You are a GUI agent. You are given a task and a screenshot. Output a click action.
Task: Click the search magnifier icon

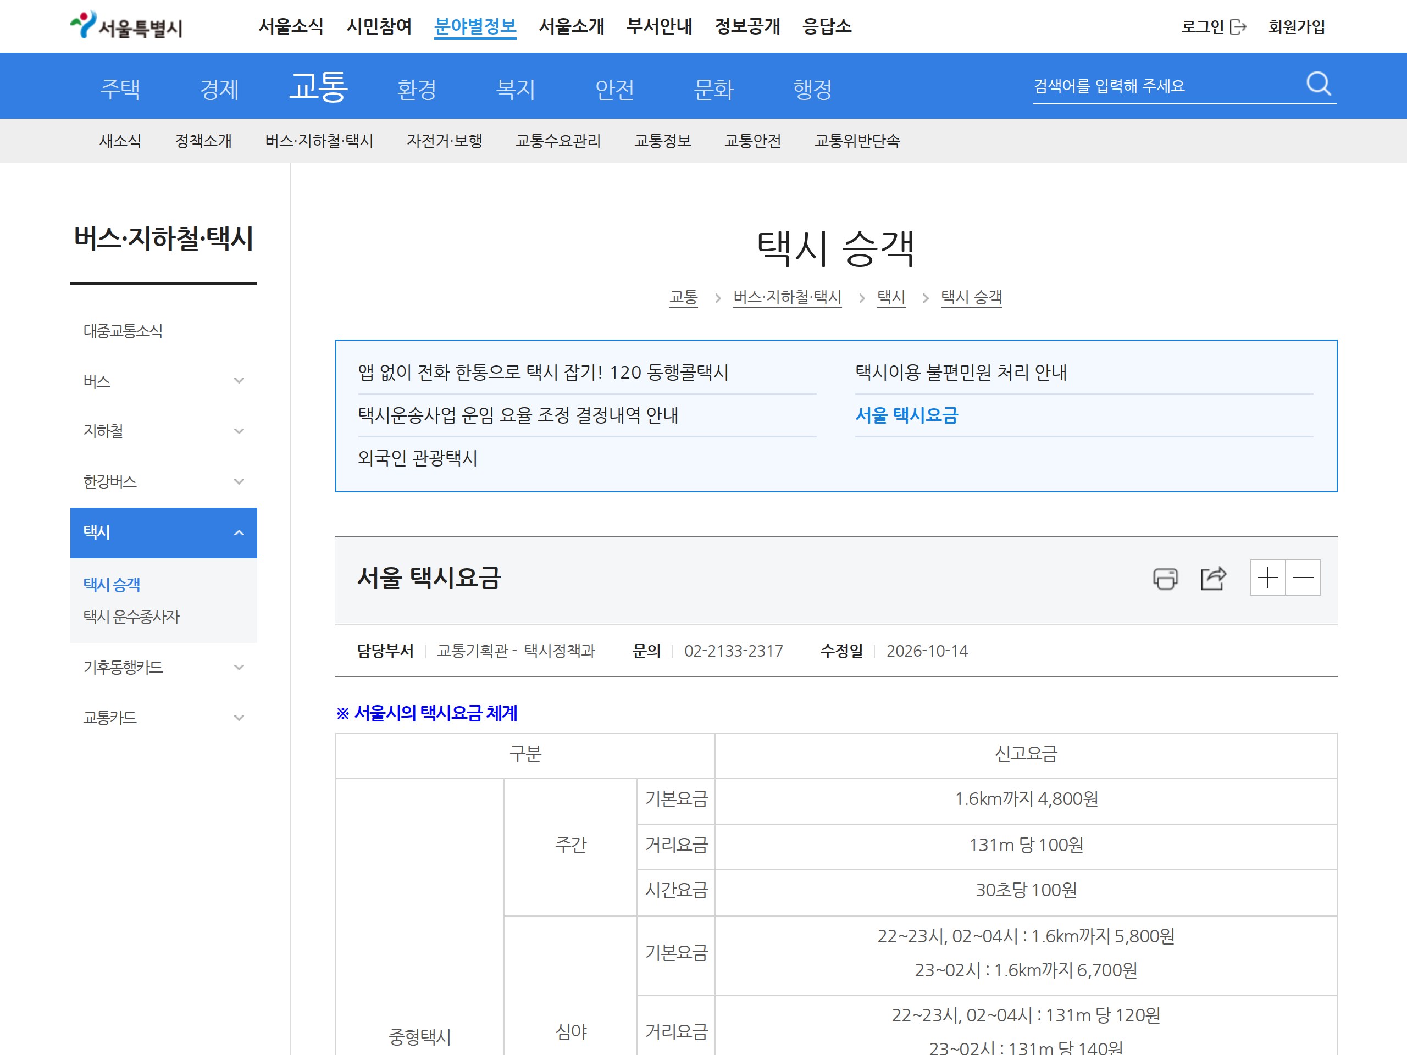click(1318, 84)
